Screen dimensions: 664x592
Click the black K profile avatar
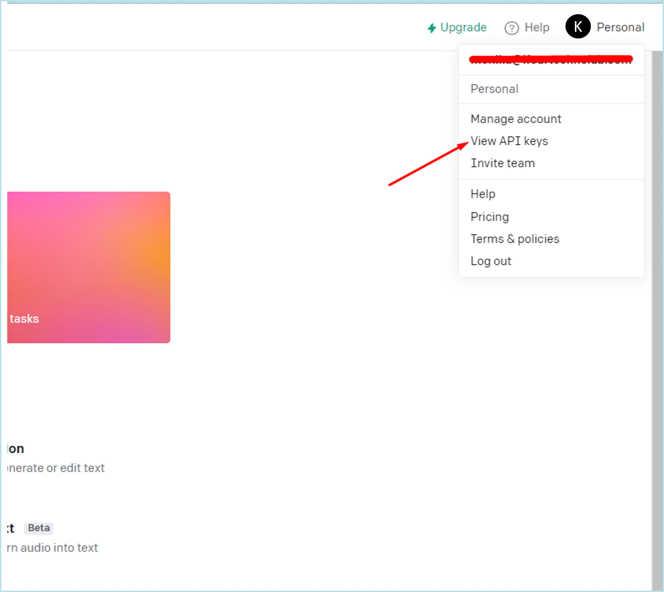pos(578,27)
